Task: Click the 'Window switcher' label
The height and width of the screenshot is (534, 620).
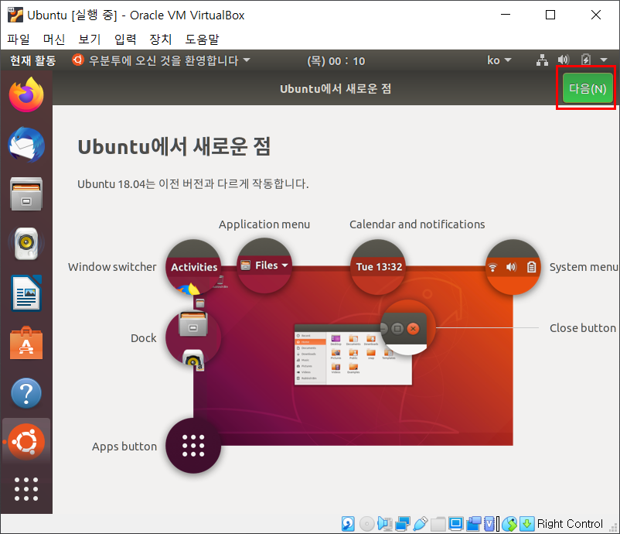Action: point(112,267)
